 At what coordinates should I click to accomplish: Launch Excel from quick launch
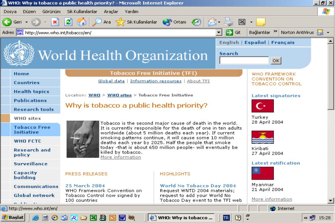(93, 218)
